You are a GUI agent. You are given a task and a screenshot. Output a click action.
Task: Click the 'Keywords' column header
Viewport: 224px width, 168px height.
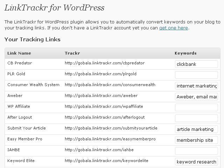coord(185,53)
